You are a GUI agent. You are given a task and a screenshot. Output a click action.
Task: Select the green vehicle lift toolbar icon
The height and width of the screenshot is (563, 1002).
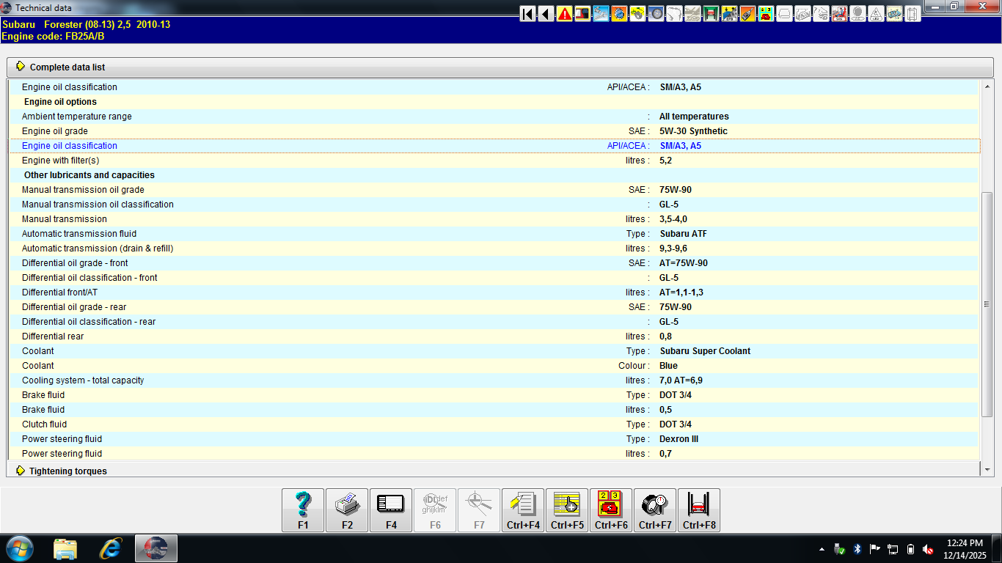(711, 14)
